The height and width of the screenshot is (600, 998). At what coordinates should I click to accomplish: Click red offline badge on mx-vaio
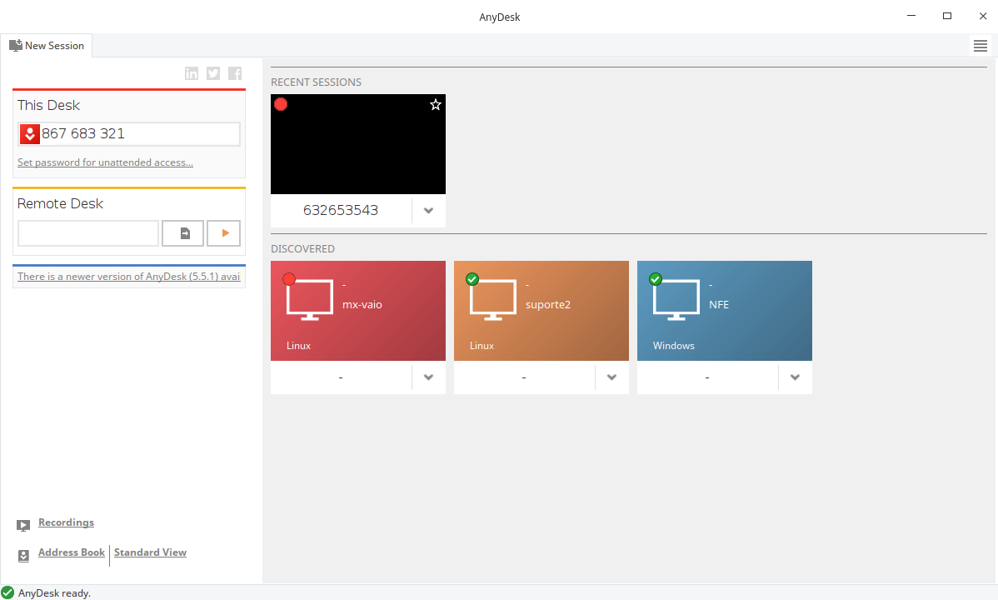click(289, 279)
